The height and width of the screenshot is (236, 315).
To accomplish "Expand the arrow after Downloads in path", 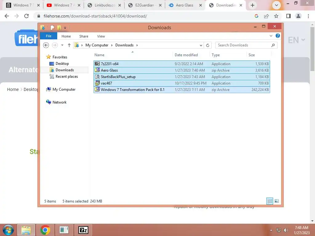I will (137, 45).
